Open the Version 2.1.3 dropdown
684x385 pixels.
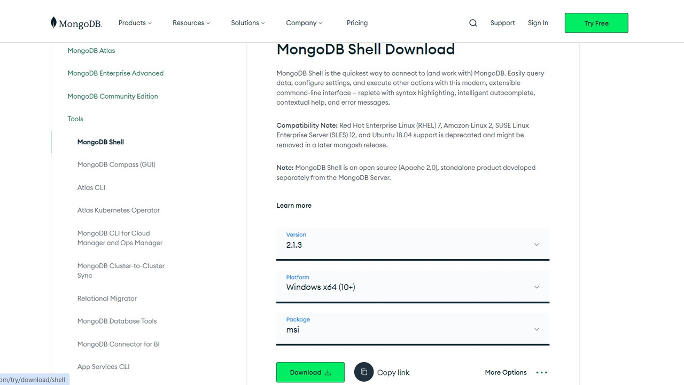point(413,244)
